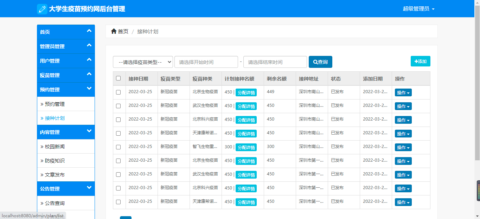Image resolution: width=480 pixels, height=219 pixels.
Task: Toggle the 管理员管理 sidebar chevron
Action: (x=89, y=46)
